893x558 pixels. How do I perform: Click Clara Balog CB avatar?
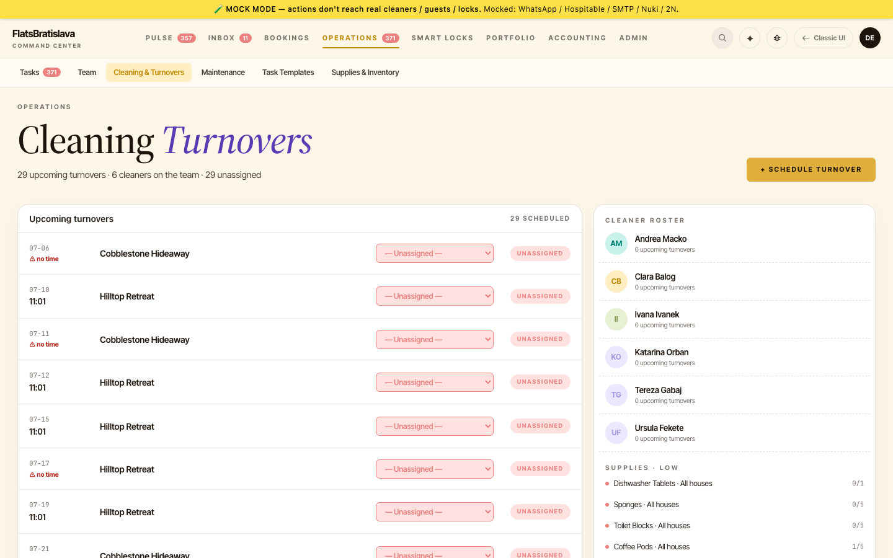[x=616, y=281]
